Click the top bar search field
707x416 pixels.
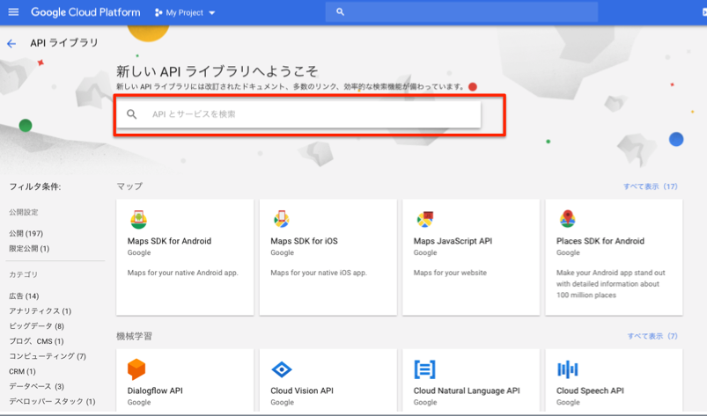(x=461, y=12)
